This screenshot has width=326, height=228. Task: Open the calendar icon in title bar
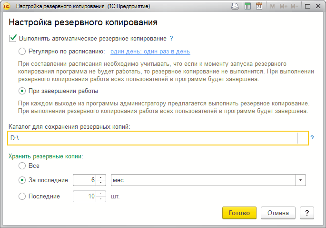tap(259, 7)
